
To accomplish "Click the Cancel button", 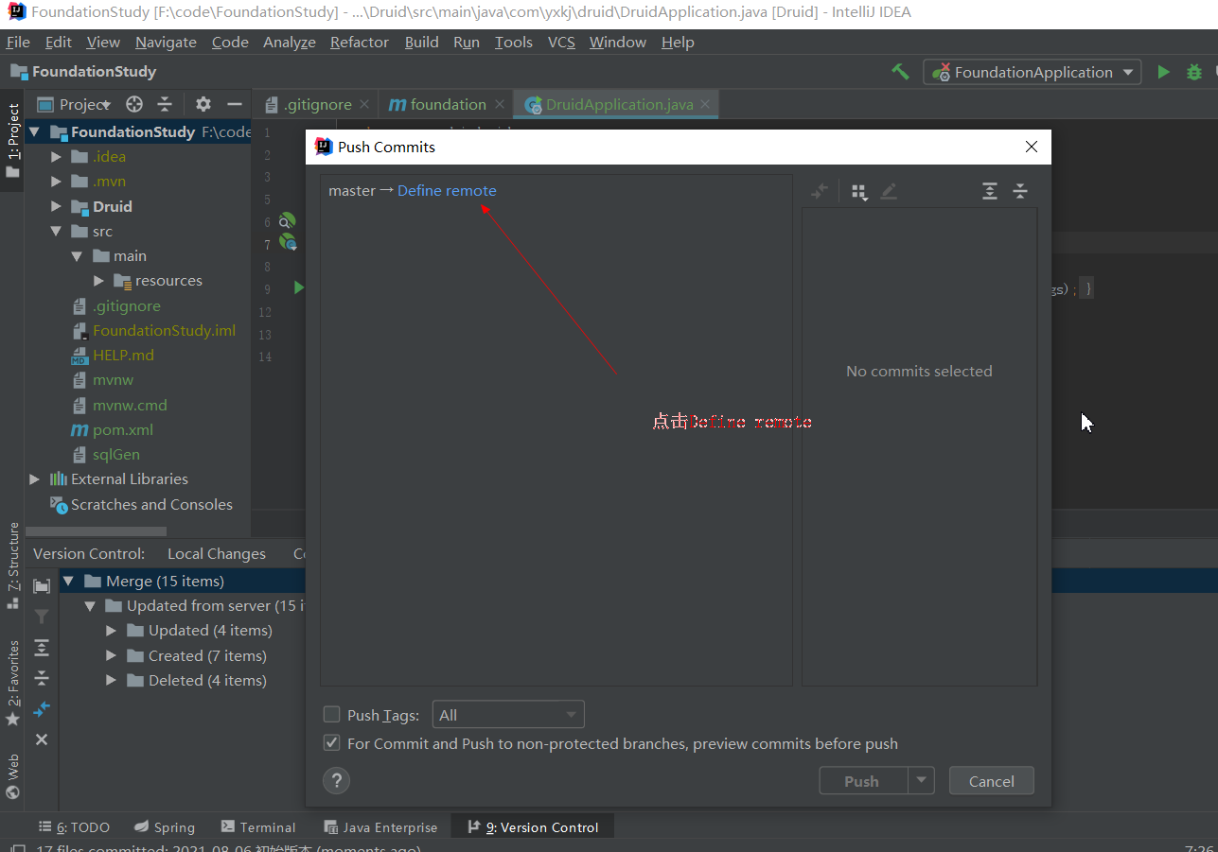I will click(x=992, y=781).
